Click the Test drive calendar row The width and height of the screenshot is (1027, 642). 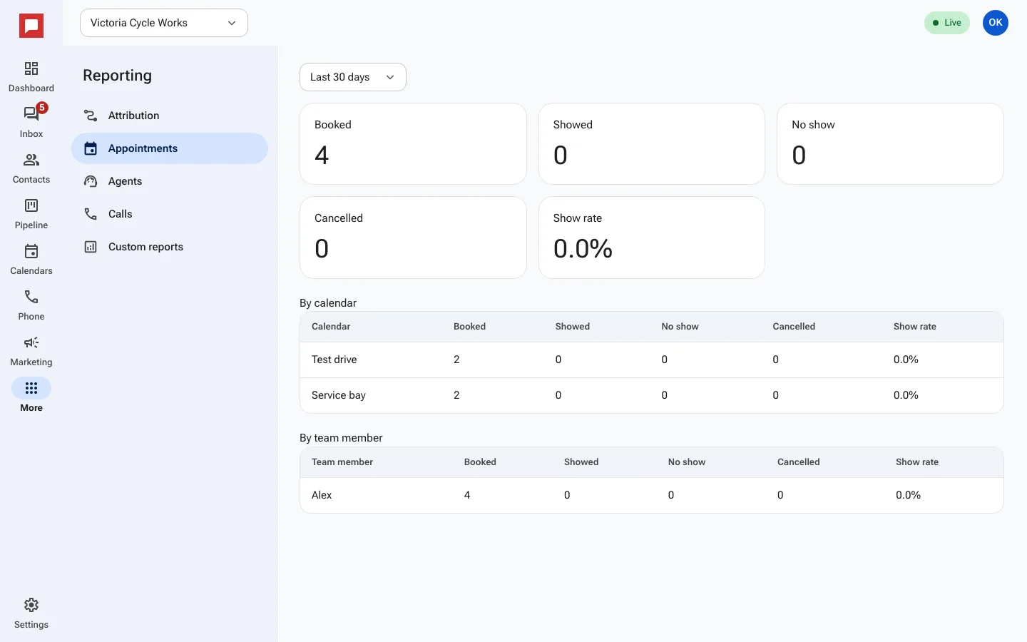click(x=652, y=360)
